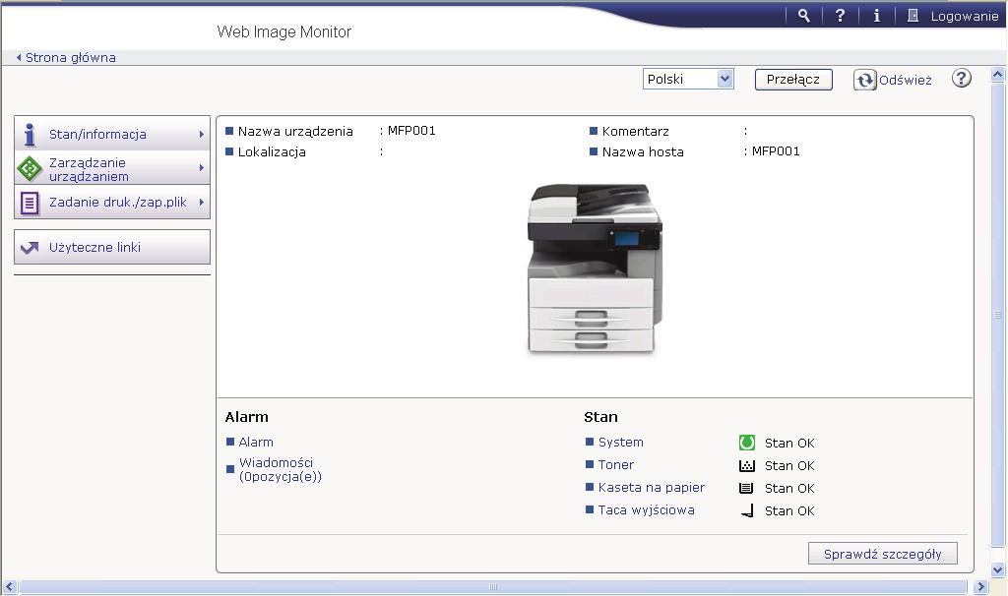The image size is (1008, 596).
Task: Open the Polski language dropdown
Action: (x=688, y=79)
